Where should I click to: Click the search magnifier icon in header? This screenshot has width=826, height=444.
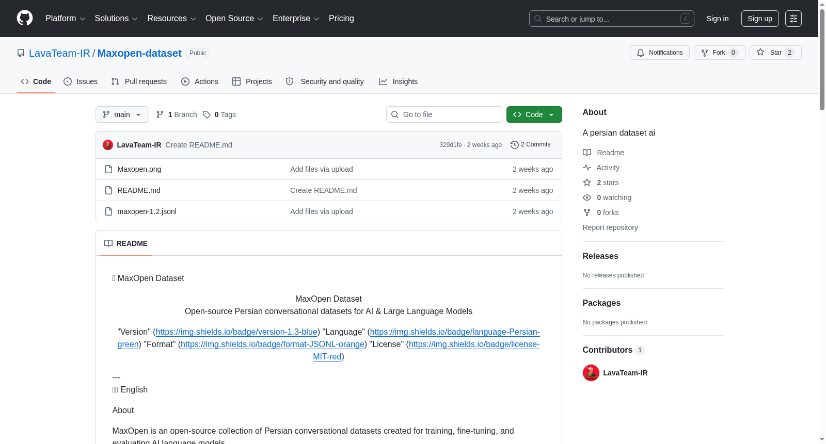click(x=538, y=19)
